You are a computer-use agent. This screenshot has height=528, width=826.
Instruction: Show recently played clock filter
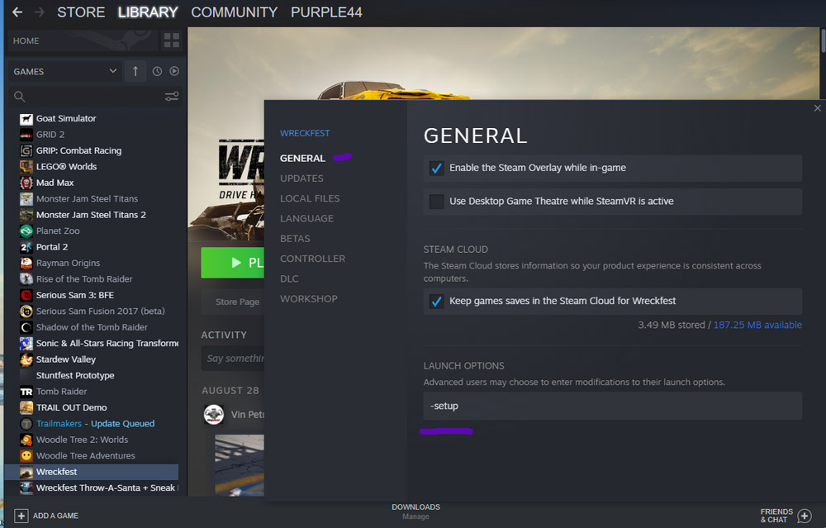157,71
